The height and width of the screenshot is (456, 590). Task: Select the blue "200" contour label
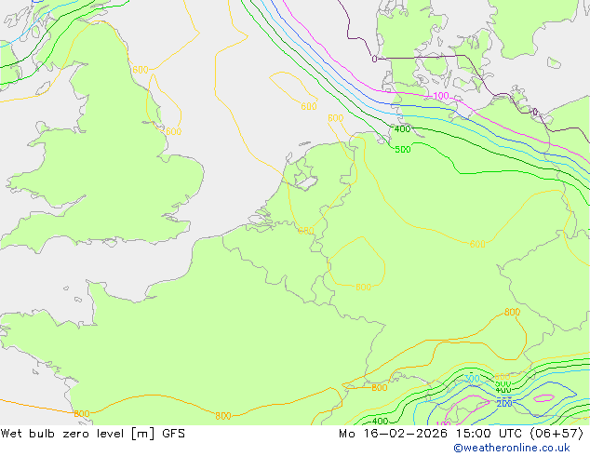point(504,404)
